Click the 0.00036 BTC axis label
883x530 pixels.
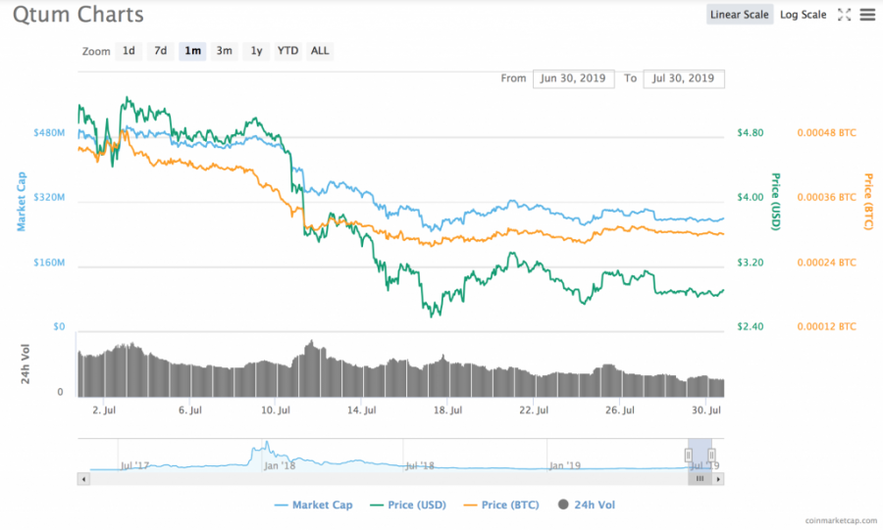826,197
